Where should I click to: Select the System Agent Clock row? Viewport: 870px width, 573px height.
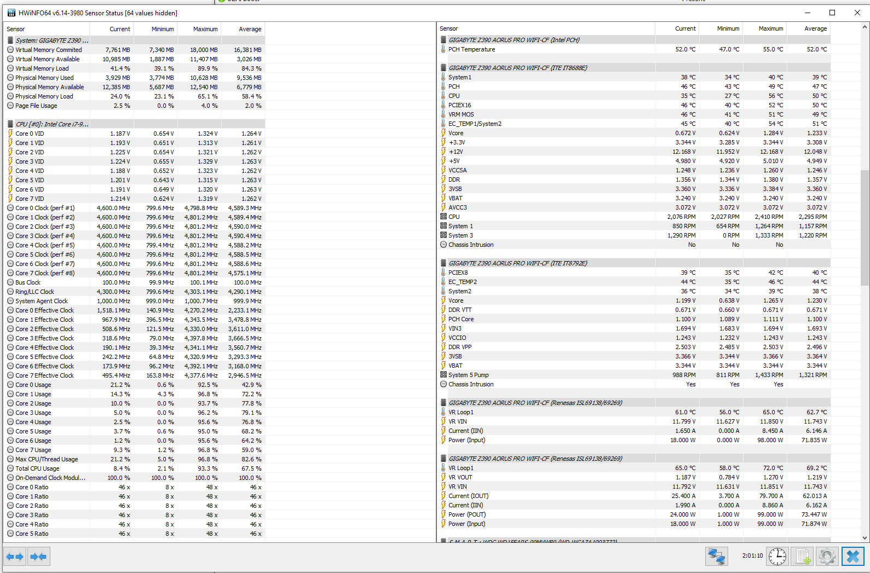point(135,301)
